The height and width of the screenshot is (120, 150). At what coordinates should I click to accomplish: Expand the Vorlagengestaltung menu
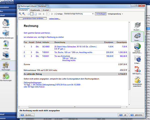(115, 14)
